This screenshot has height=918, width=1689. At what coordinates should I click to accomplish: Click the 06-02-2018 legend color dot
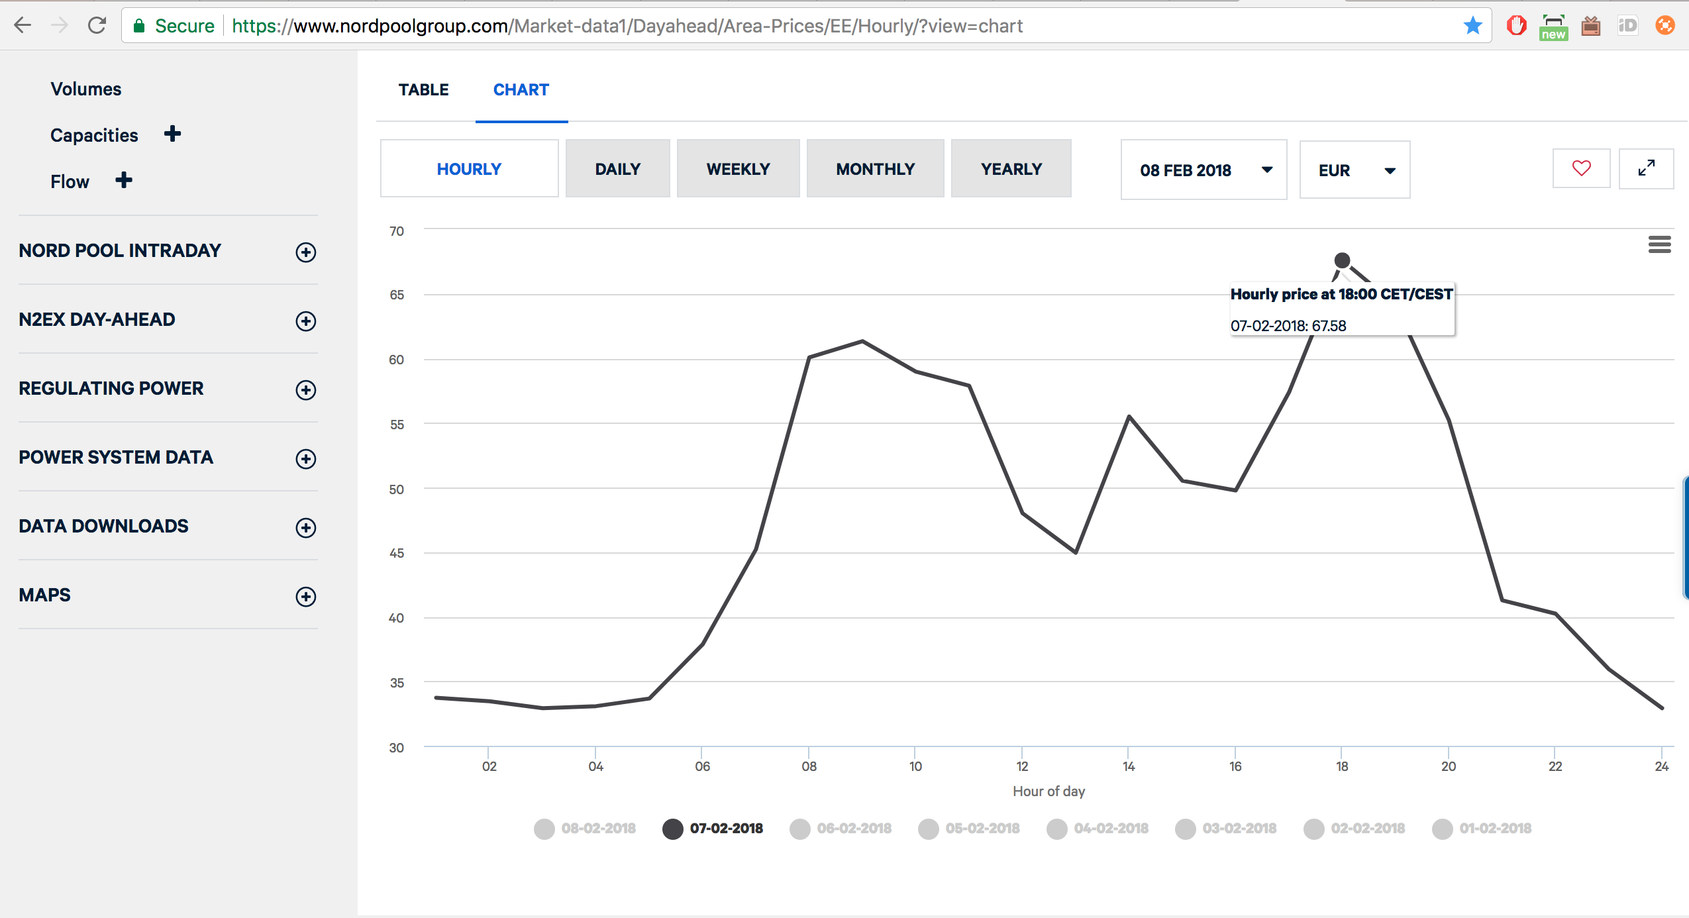click(x=799, y=829)
